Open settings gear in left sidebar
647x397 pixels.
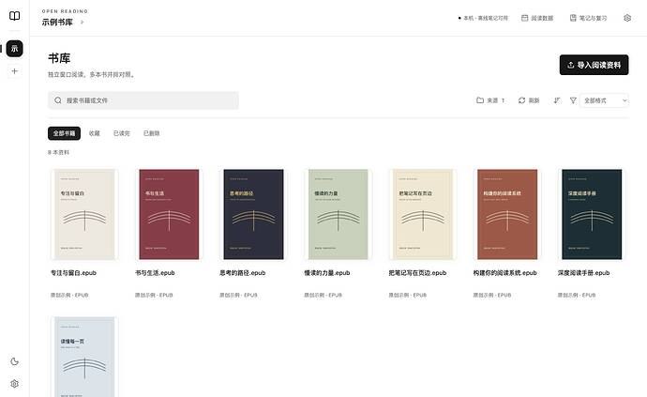[x=14, y=384]
